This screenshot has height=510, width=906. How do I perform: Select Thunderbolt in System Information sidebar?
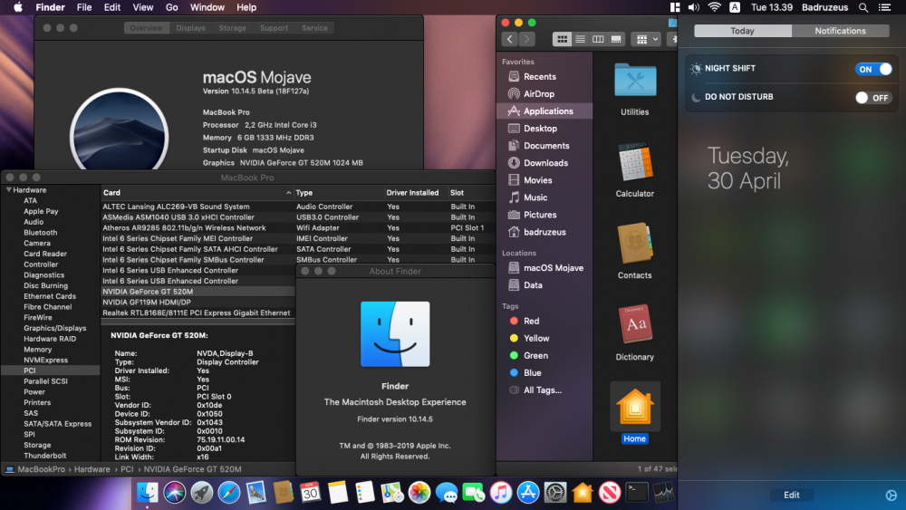pyautogui.click(x=45, y=456)
